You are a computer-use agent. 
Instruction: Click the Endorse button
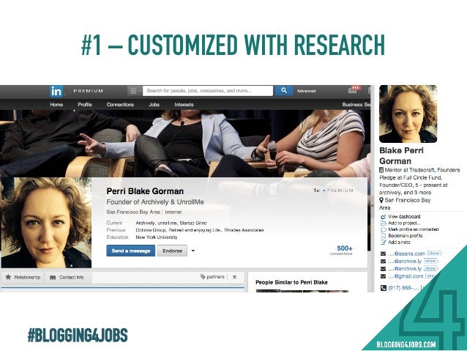tap(172, 251)
